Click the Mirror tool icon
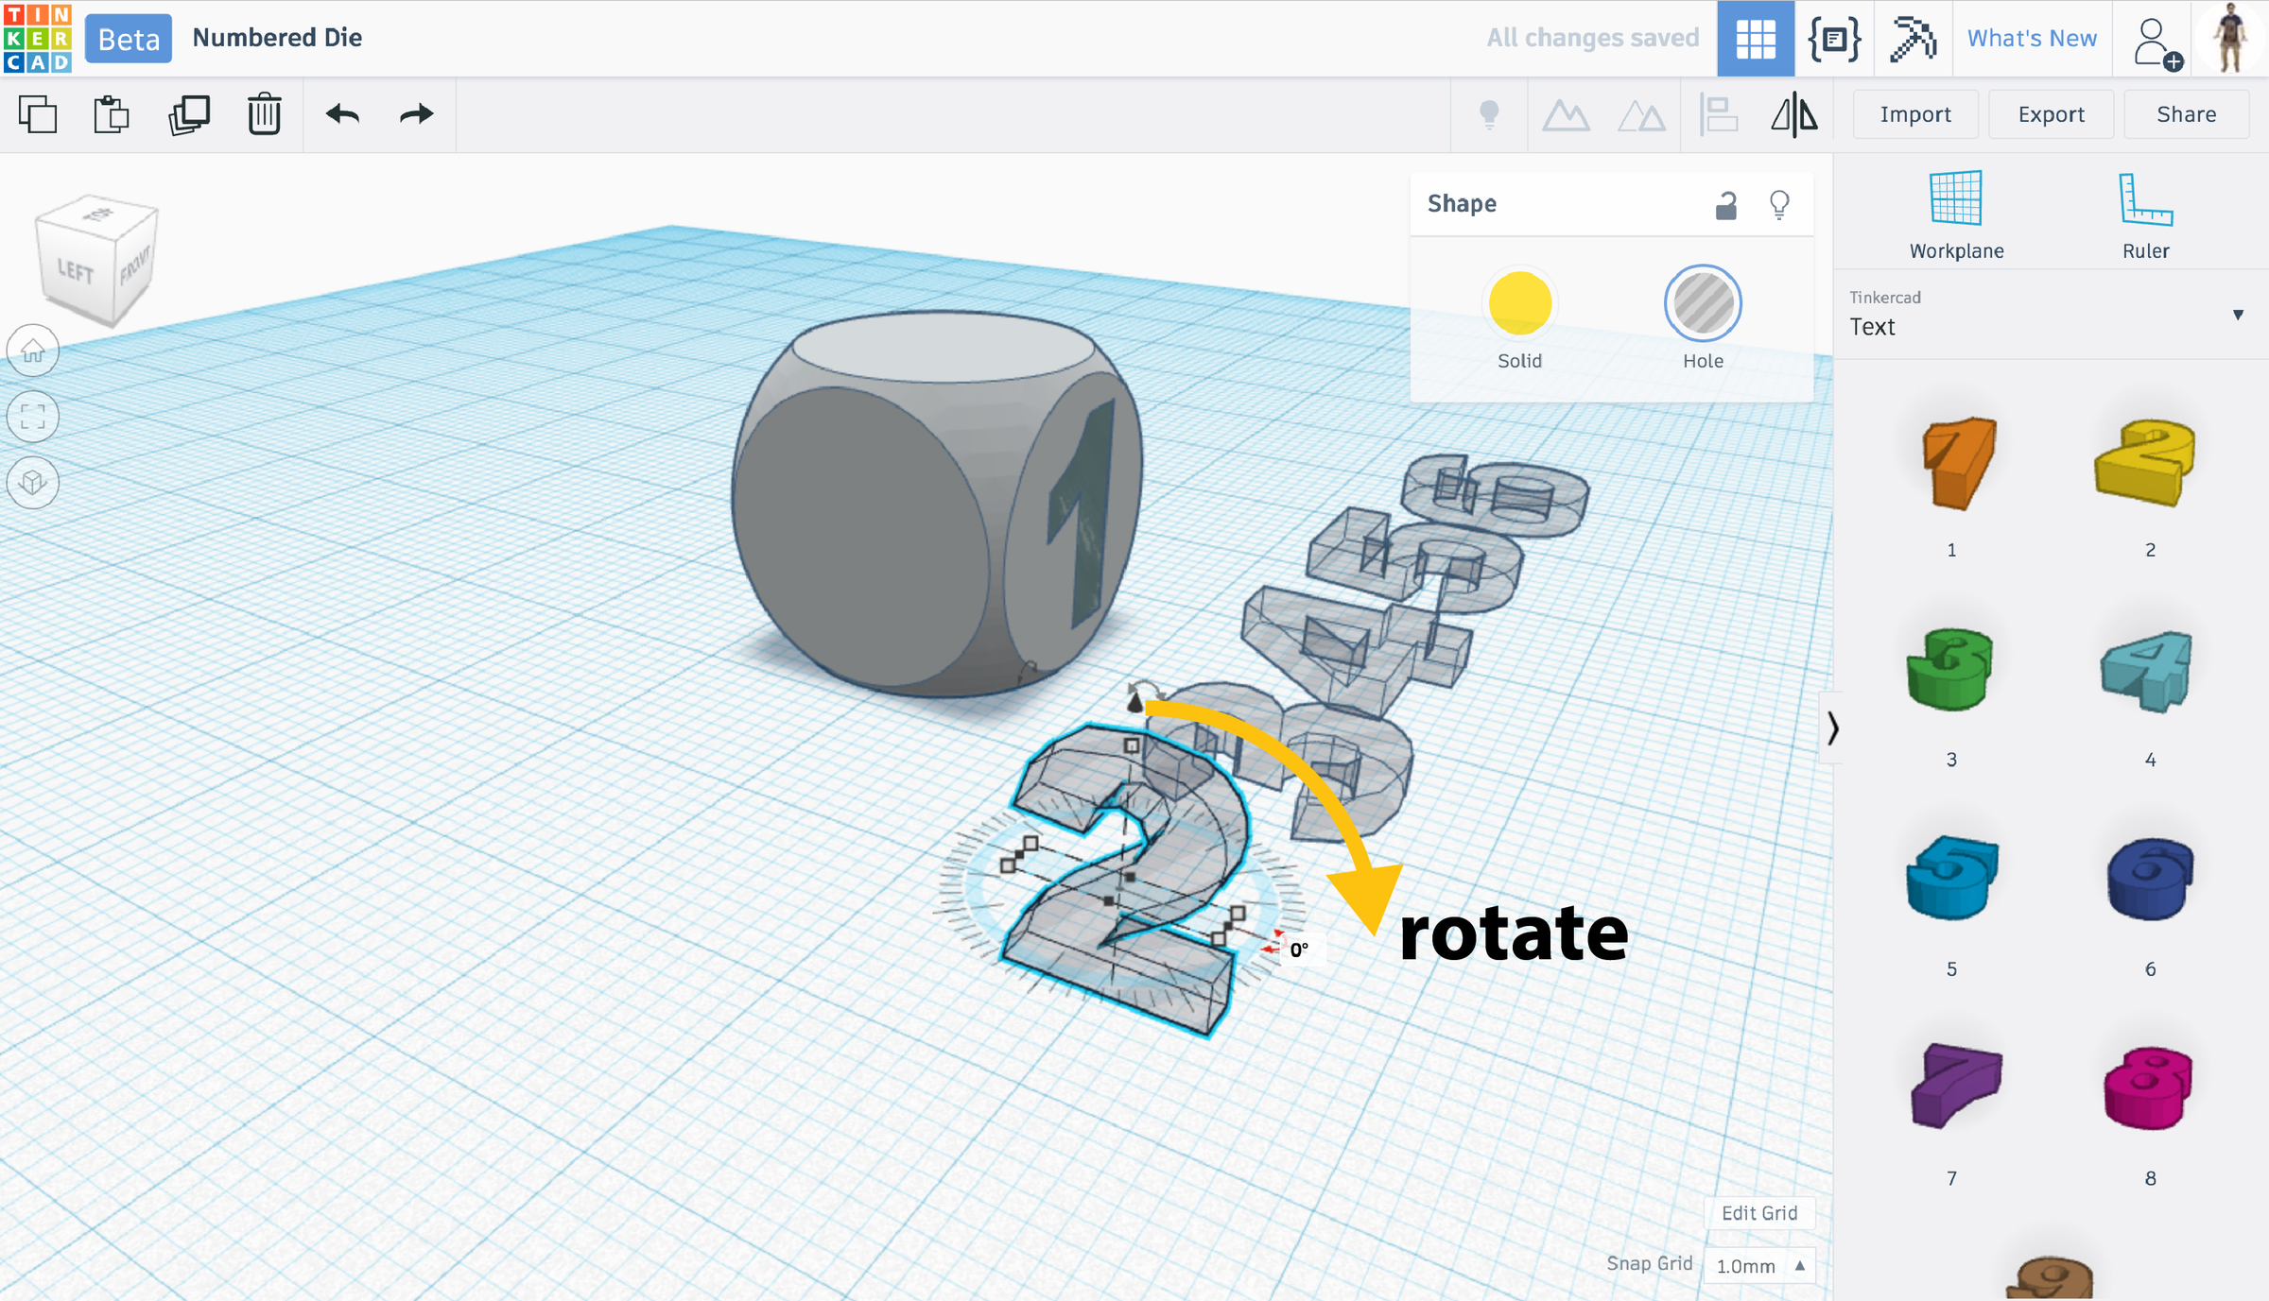This screenshot has width=2269, height=1301. pos(1793,115)
